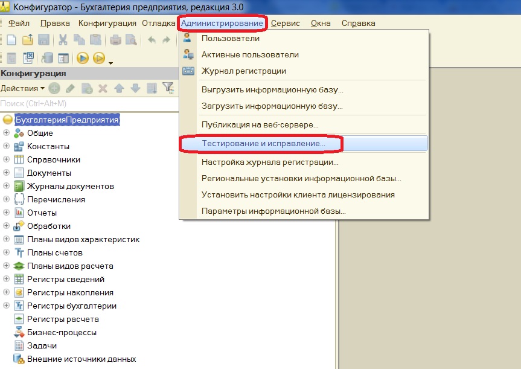This screenshot has width=521, height=369.
Task: Open the Справка menu
Action: point(359,24)
